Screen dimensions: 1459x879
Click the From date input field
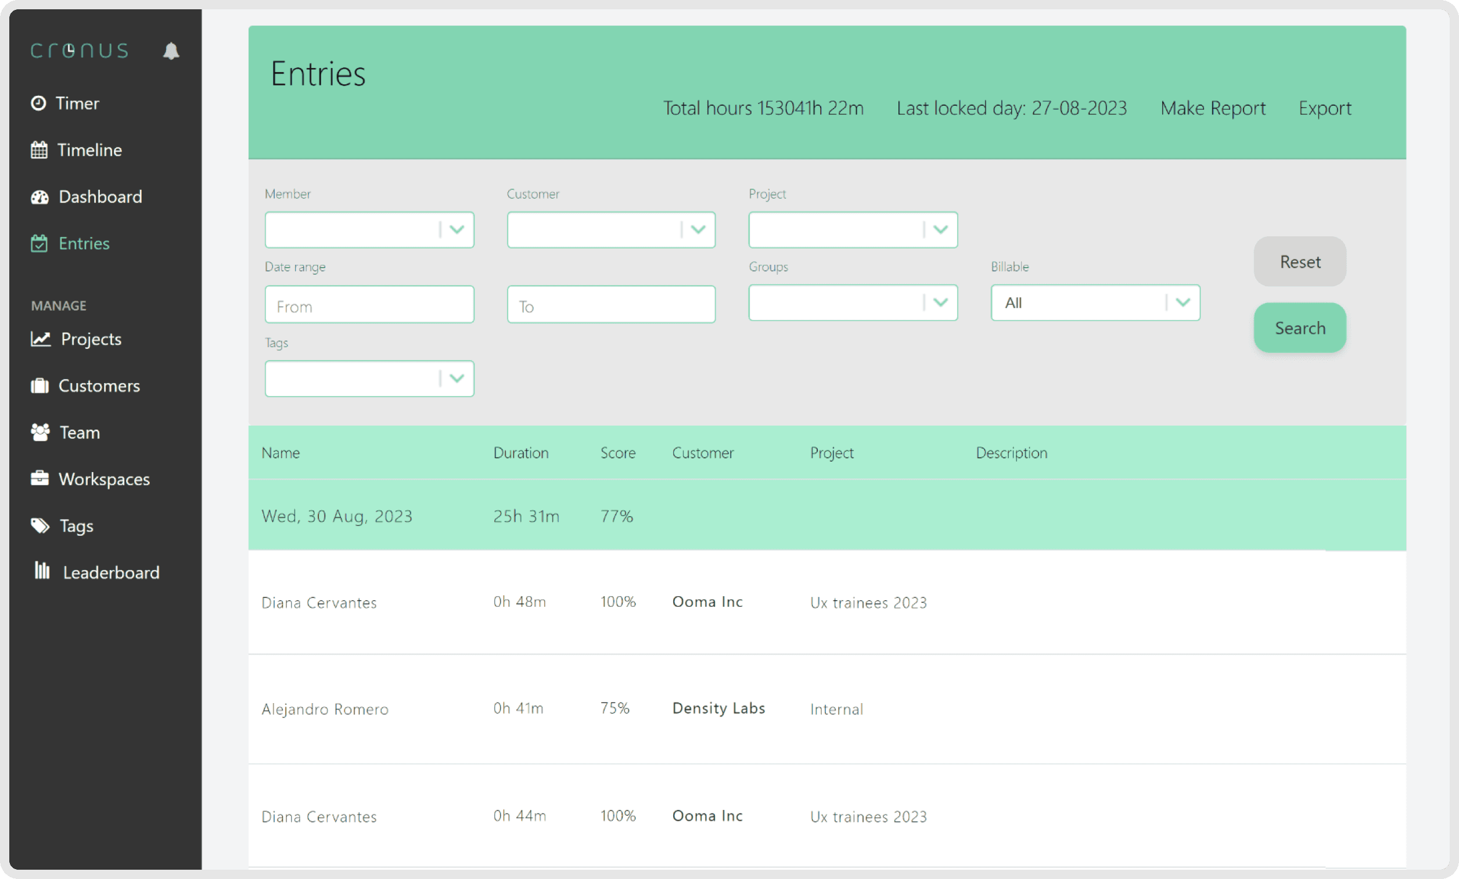(x=369, y=305)
